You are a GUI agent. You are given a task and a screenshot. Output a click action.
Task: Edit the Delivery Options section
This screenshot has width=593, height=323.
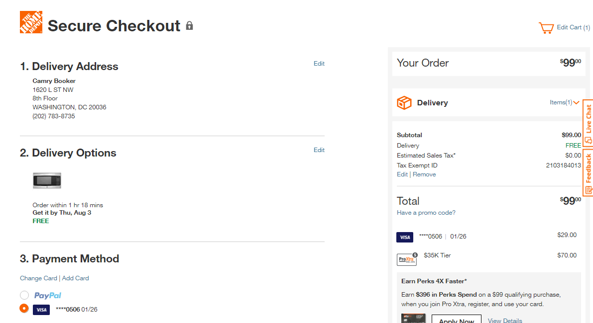(319, 150)
